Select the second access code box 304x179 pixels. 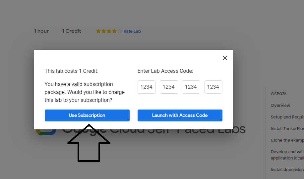tap(169, 87)
